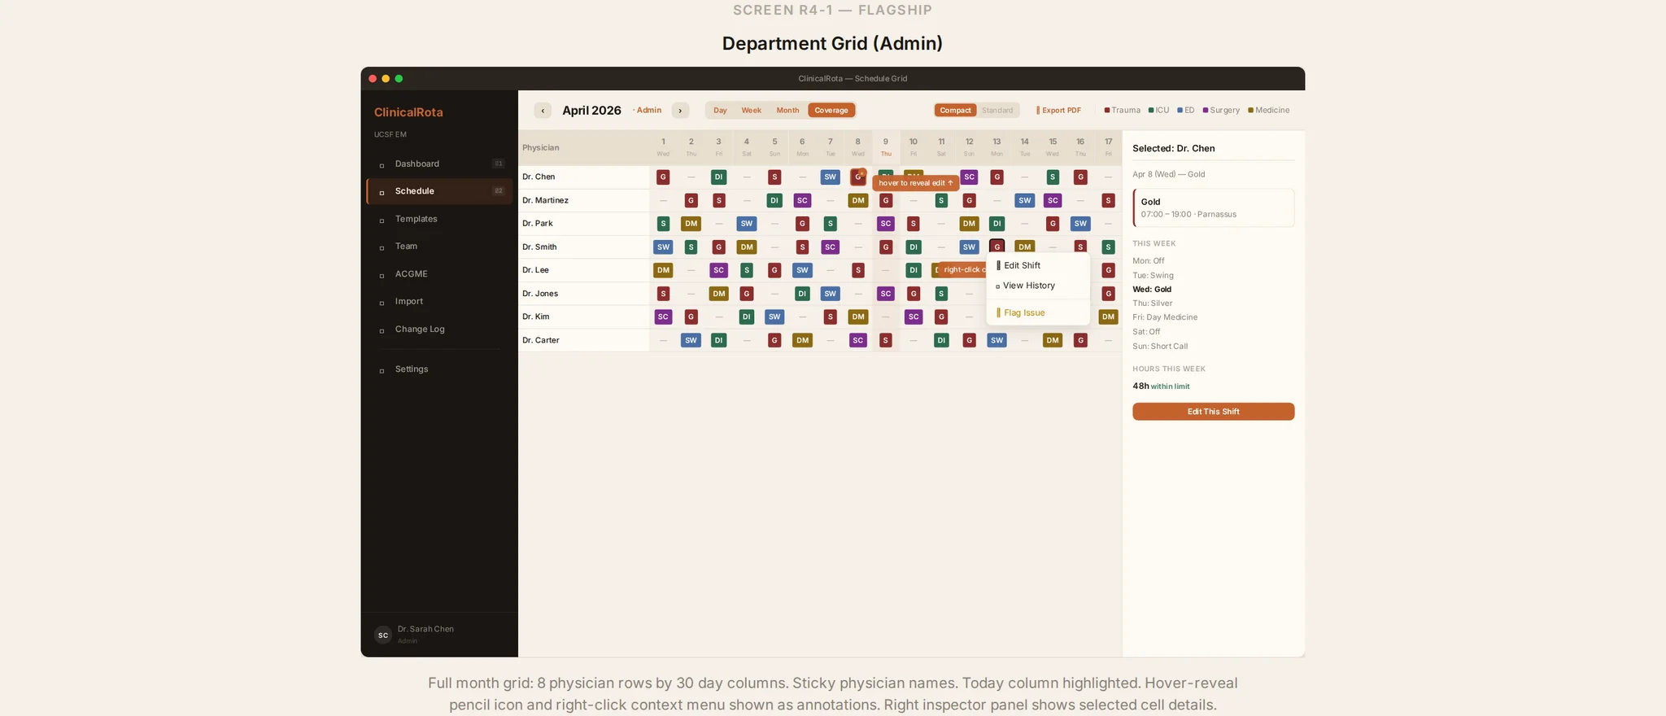Open the Templates sidebar item
Image resolution: width=1666 pixels, height=716 pixels.
pyautogui.click(x=439, y=219)
